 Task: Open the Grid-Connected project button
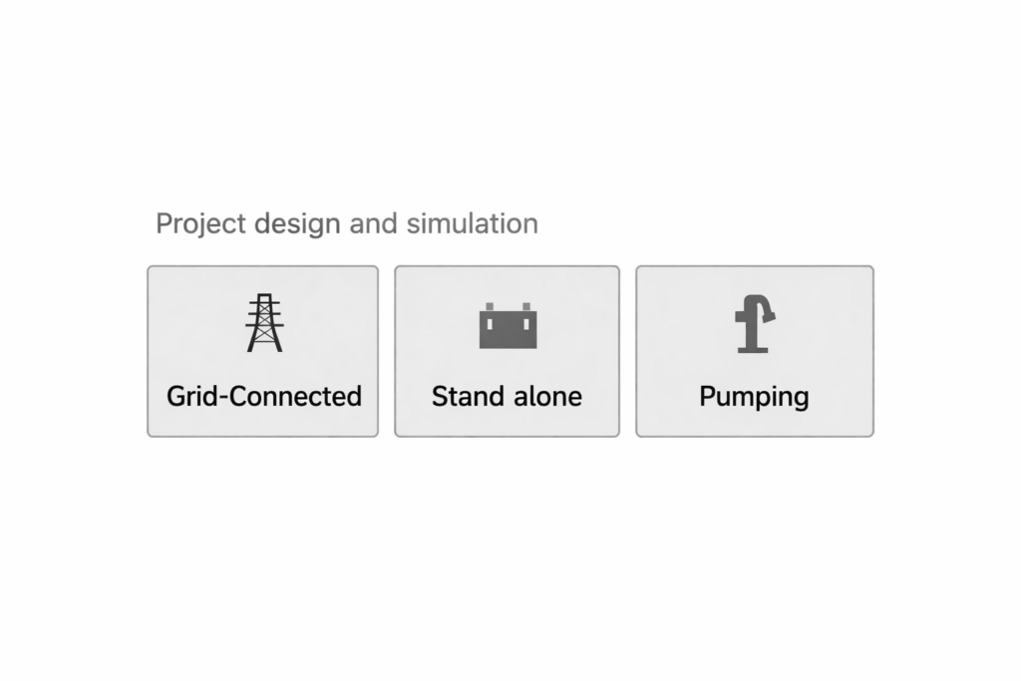262,351
